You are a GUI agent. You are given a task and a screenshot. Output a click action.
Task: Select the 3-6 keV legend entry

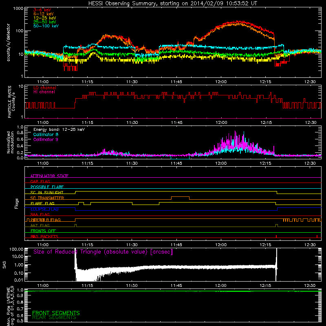point(42,10)
